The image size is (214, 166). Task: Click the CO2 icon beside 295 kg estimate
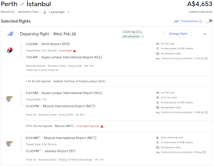coord(158,152)
